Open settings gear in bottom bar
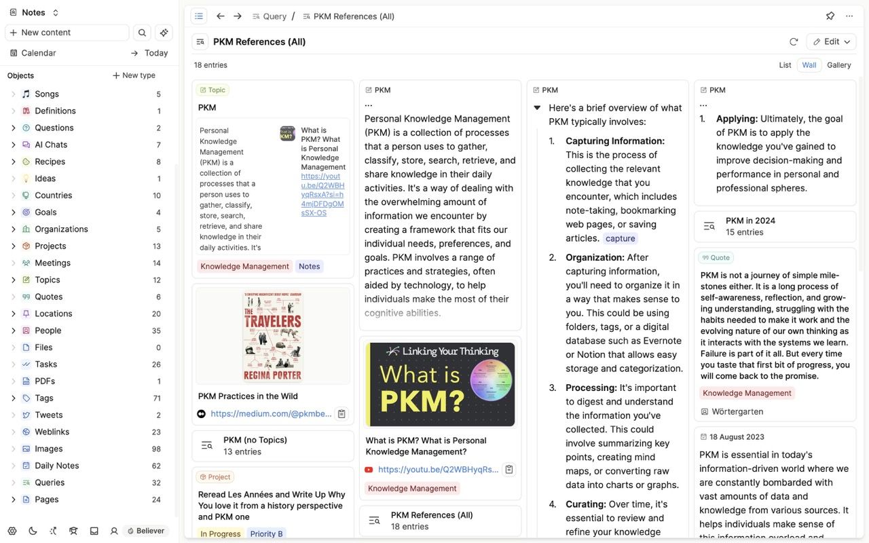 point(12,531)
